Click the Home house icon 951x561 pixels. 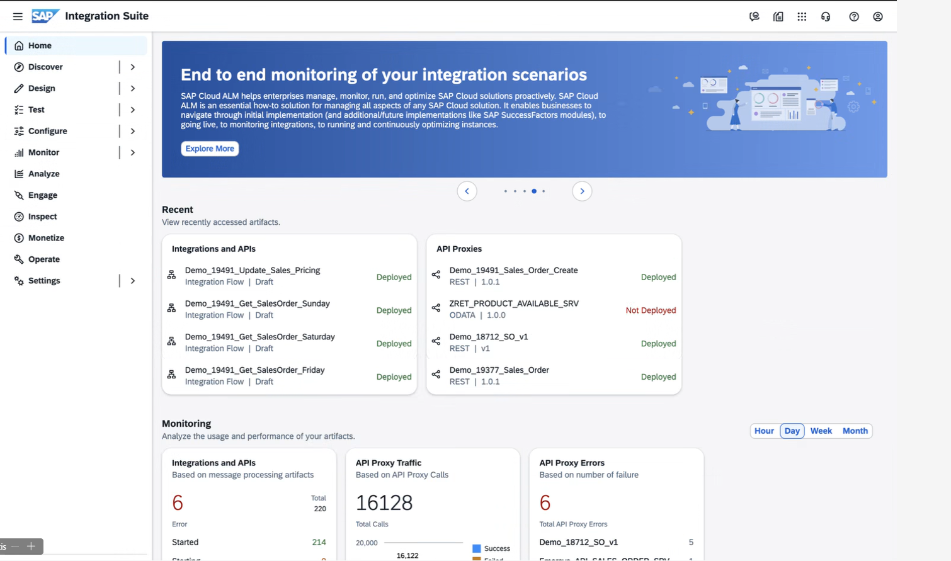(x=19, y=45)
